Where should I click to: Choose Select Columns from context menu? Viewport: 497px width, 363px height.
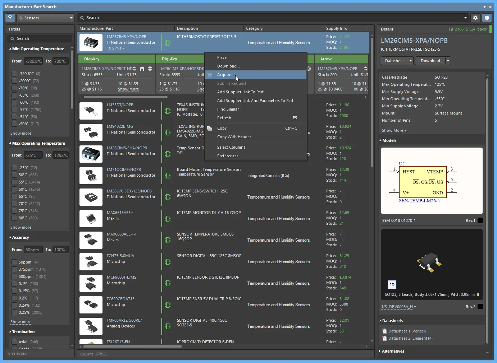(x=255, y=147)
